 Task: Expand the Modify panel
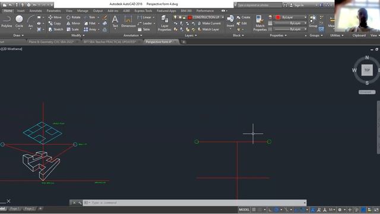(x=78, y=36)
